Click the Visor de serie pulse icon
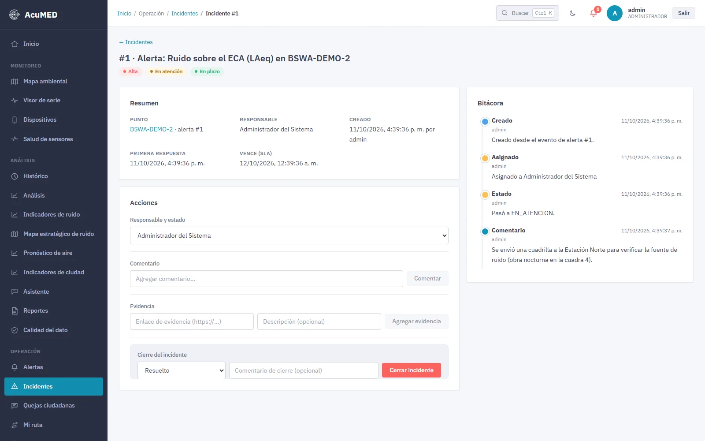Viewport: 705px width, 441px height. [15, 101]
